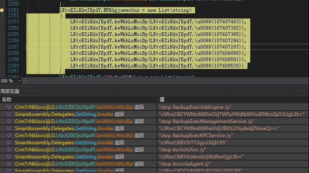309x173 pixels.
Task: Click the cube icon of the BackupExecManagementService row
Action: (x=9, y=121)
